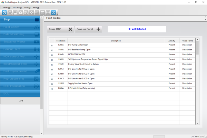Select fault code P208A cell
Screen dimensions: 207x138
(x=61, y=45)
